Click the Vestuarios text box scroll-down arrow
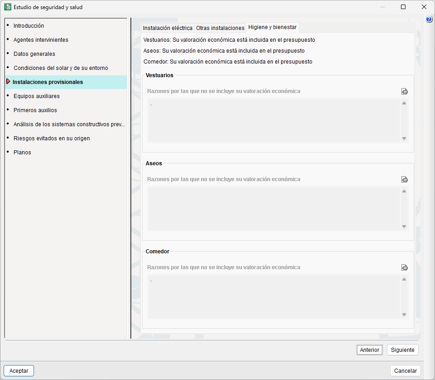The width and height of the screenshot is (435, 380). (x=404, y=138)
